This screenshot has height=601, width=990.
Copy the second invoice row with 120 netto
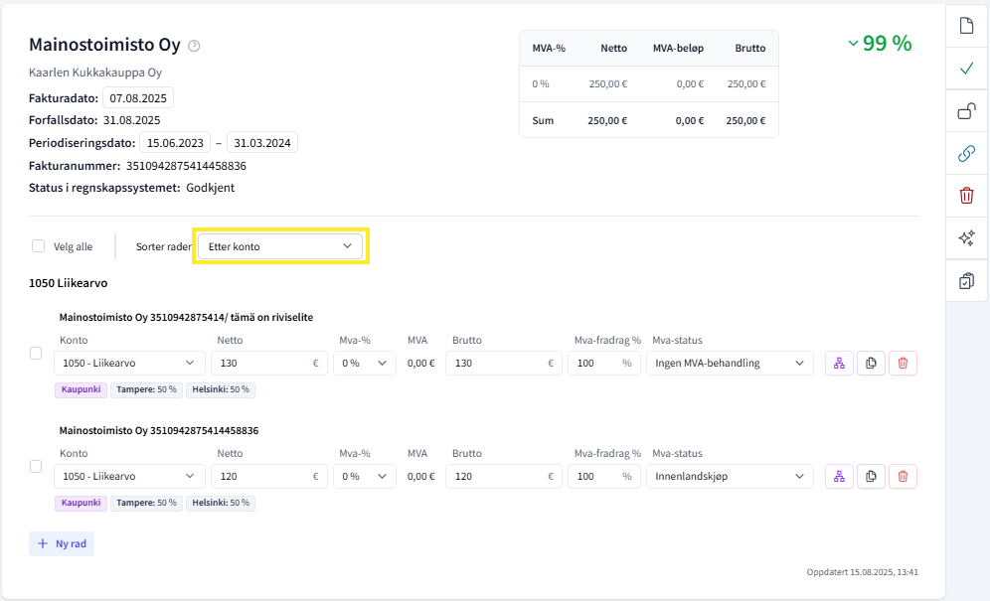pos(871,477)
